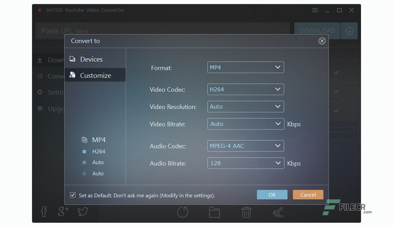Open the Audio Codec dropdown MPEG-4 AAC
Viewport: 393px width, 227px height.
pyautogui.click(x=245, y=146)
